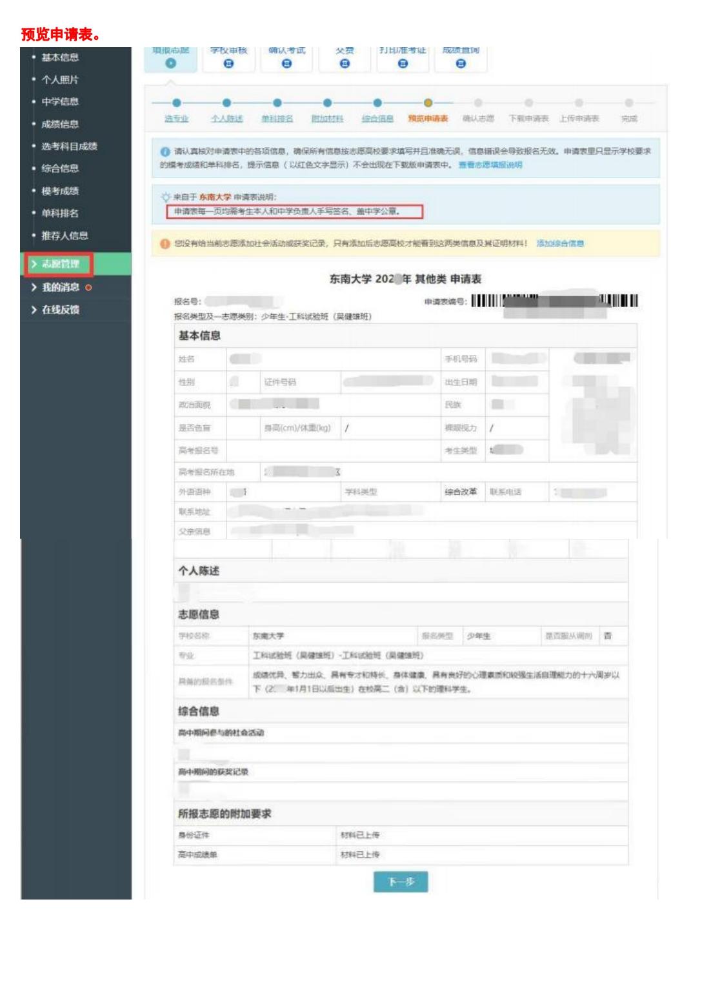Go to the 个人陈述 step

(226, 119)
